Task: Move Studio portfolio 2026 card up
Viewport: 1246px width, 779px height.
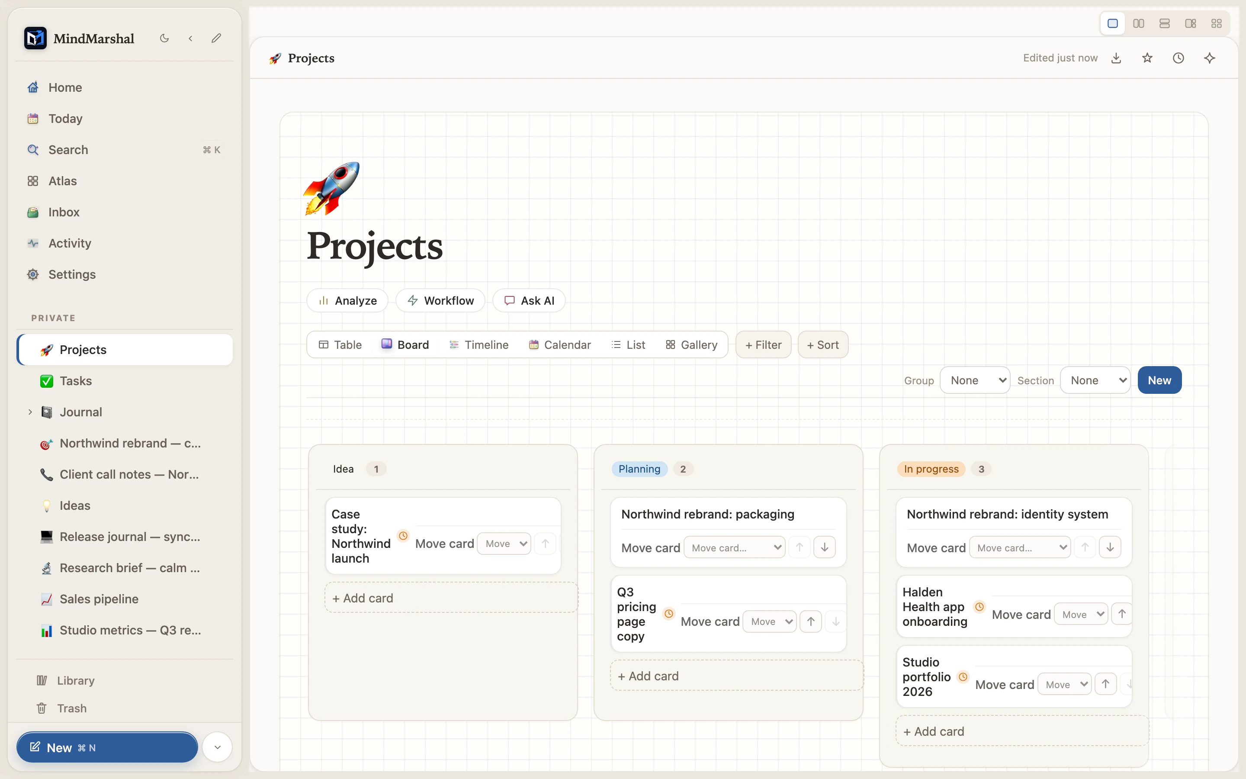Action: (1105, 685)
